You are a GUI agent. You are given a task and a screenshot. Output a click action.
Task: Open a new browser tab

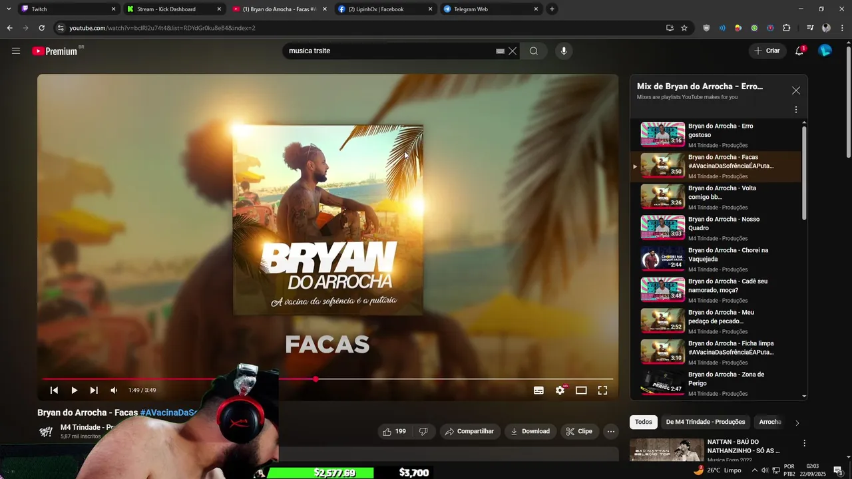(x=552, y=9)
